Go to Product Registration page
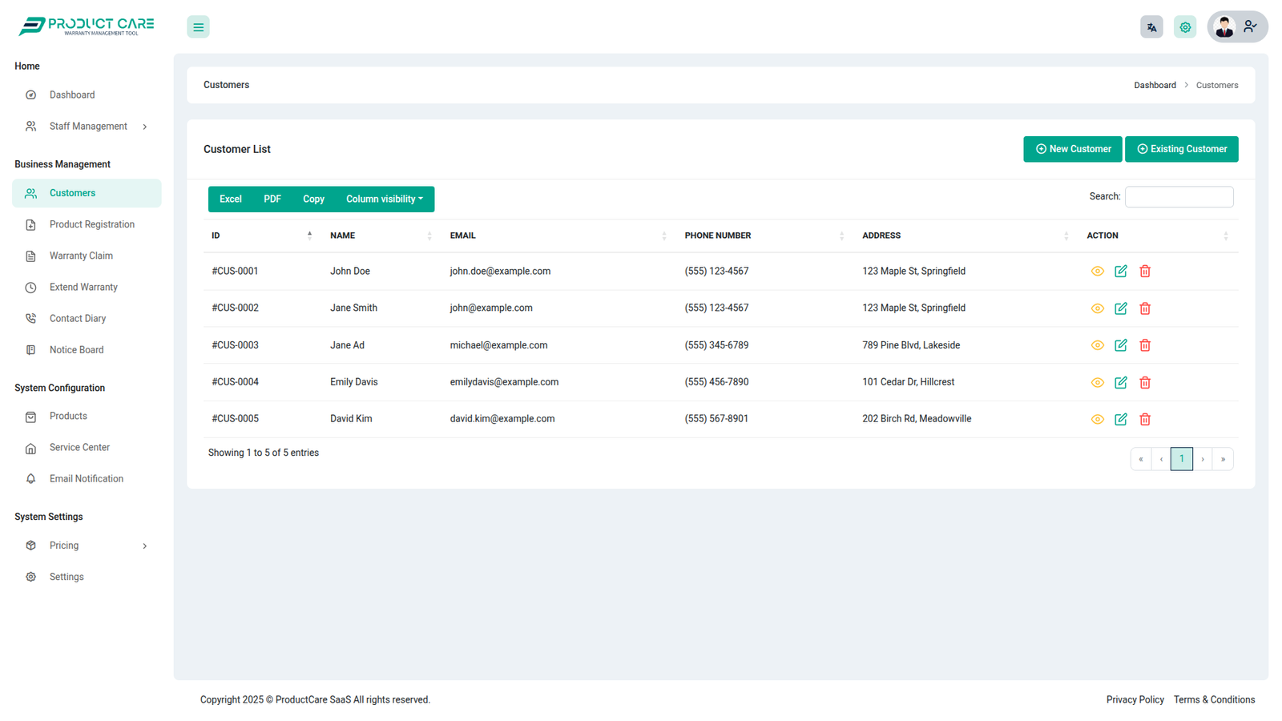 (91, 225)
